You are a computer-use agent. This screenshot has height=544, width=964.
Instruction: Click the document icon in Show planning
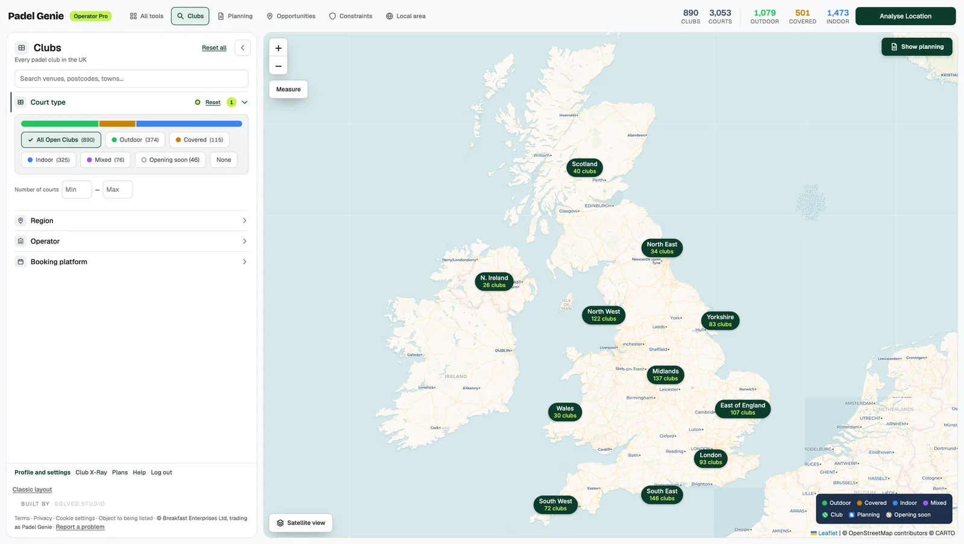pos(894,47)
